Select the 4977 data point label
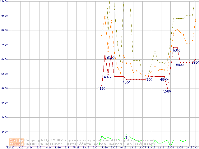Screen dimensions: 199x149 108,77
